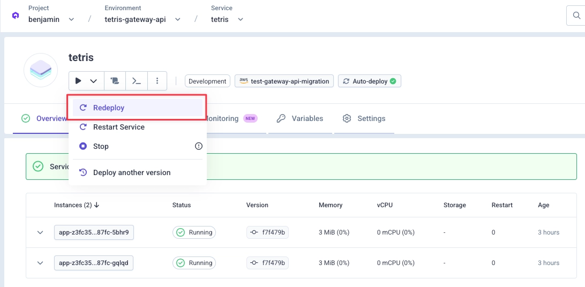Click the tetris service title heading
The height and width of the screenshot is (287, 585).
click(81, 57)
